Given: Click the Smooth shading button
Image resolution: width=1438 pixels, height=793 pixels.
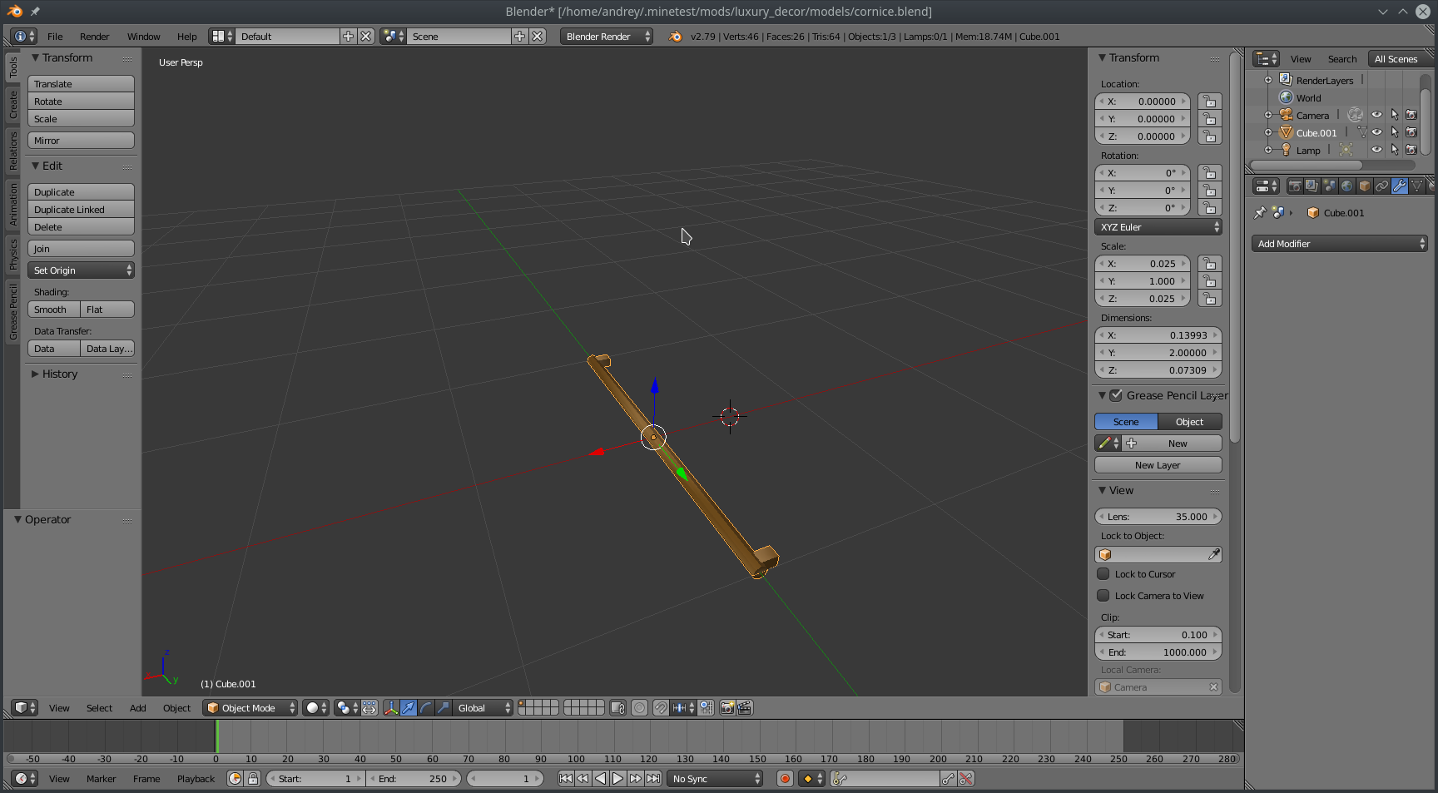Looking at the screenshot, I should 54,310.
